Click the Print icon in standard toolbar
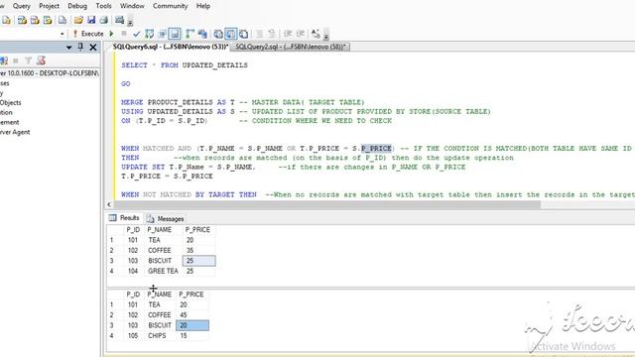The height and width of the screenshot is (357, 635). (104, 20)
